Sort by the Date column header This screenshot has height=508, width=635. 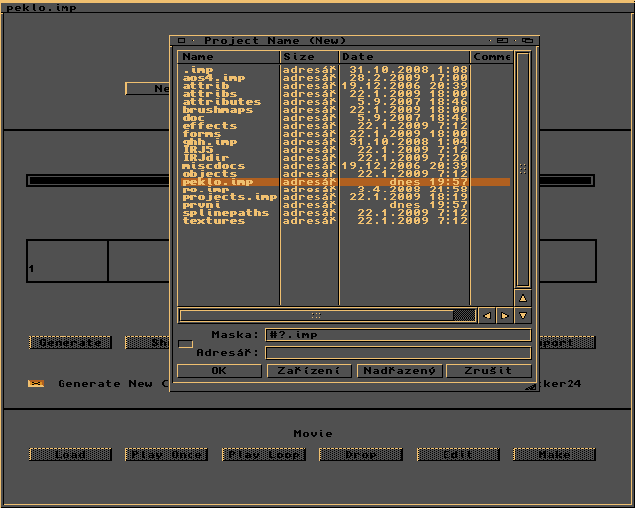(x=405, y=57)
